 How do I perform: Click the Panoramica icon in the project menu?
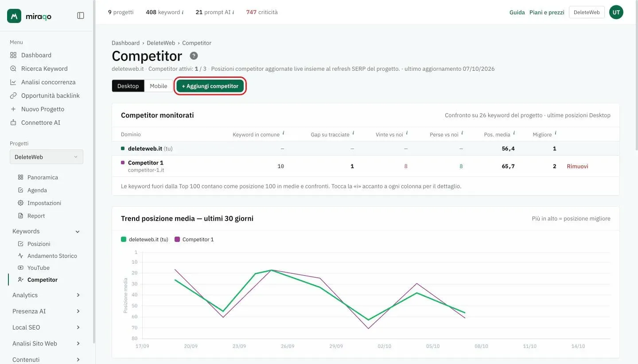coord(20,177)
